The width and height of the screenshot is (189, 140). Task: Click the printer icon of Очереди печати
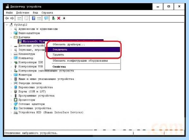pos(15,83)
